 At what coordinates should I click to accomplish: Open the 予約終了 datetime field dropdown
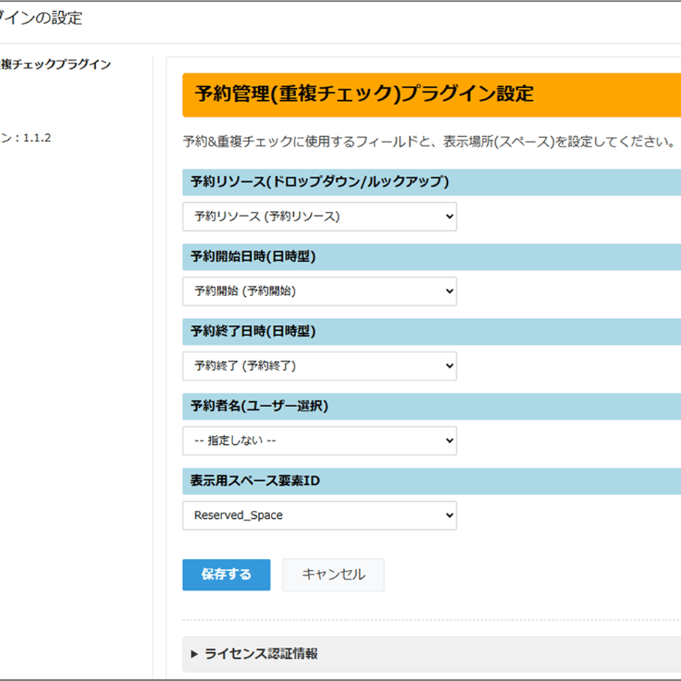click(319, 366)
